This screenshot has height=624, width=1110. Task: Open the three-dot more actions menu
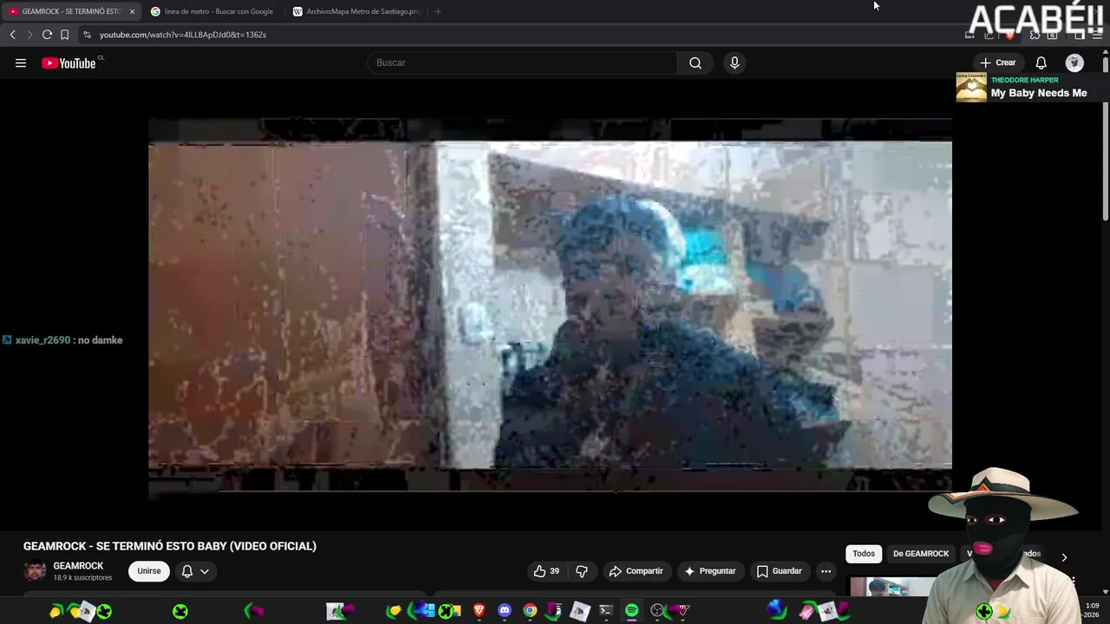(x=826, y=571)
